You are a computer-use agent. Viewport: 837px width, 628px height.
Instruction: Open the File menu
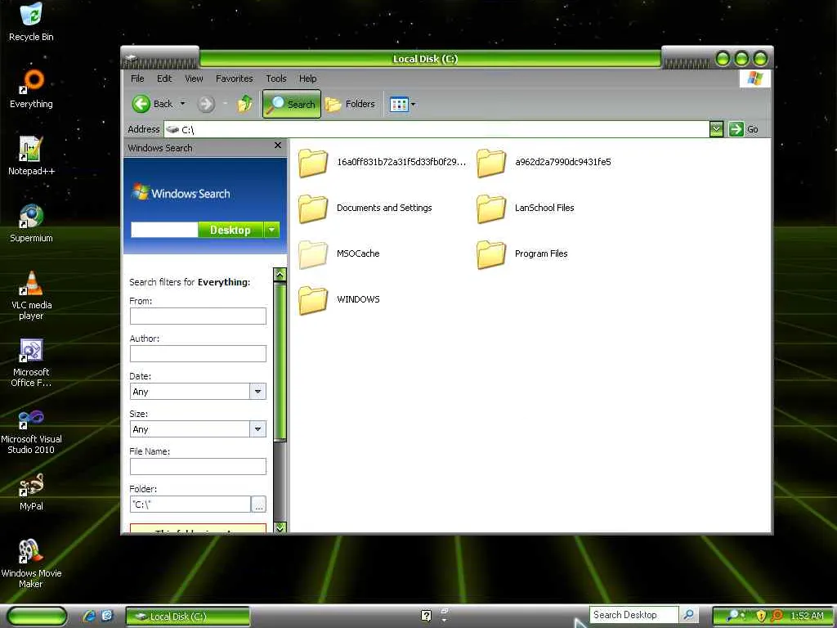(137, 78)
